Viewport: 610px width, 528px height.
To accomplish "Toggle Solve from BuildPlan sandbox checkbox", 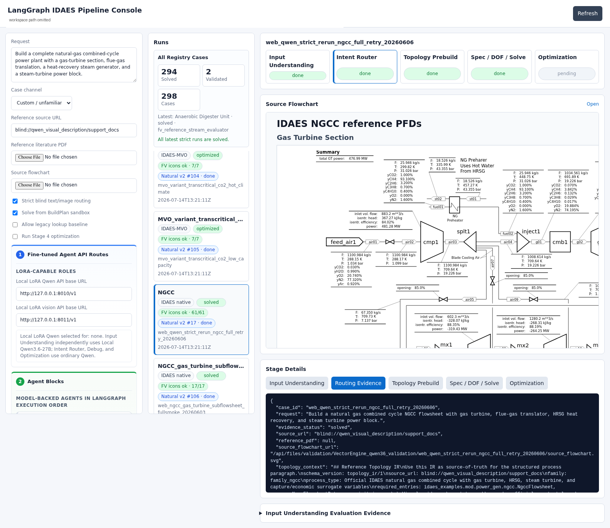I will tap(15, 213).
